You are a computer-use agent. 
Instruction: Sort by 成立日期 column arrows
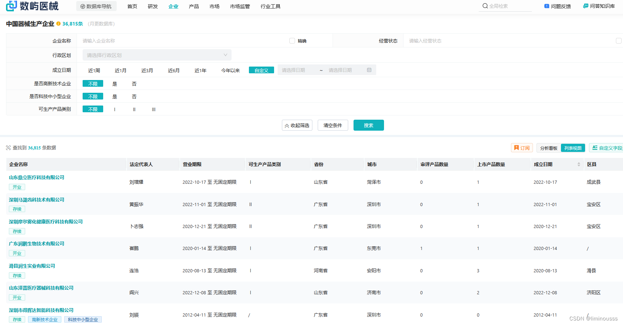[x=579, y=164]
